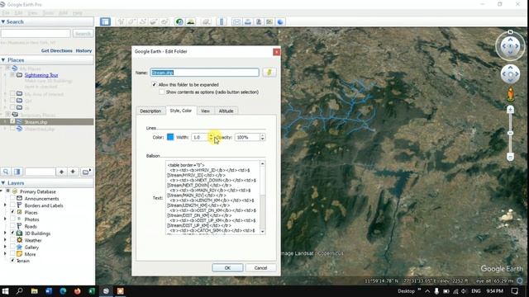Screen dimensions: 529x297
Task: Click Get Directions link
Action: (57, 50)
